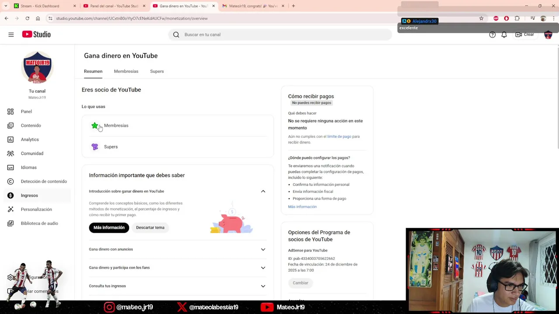Select Personalización in the sidebar
This screenshot has height=314, width=559.
(x=37, y=209)
